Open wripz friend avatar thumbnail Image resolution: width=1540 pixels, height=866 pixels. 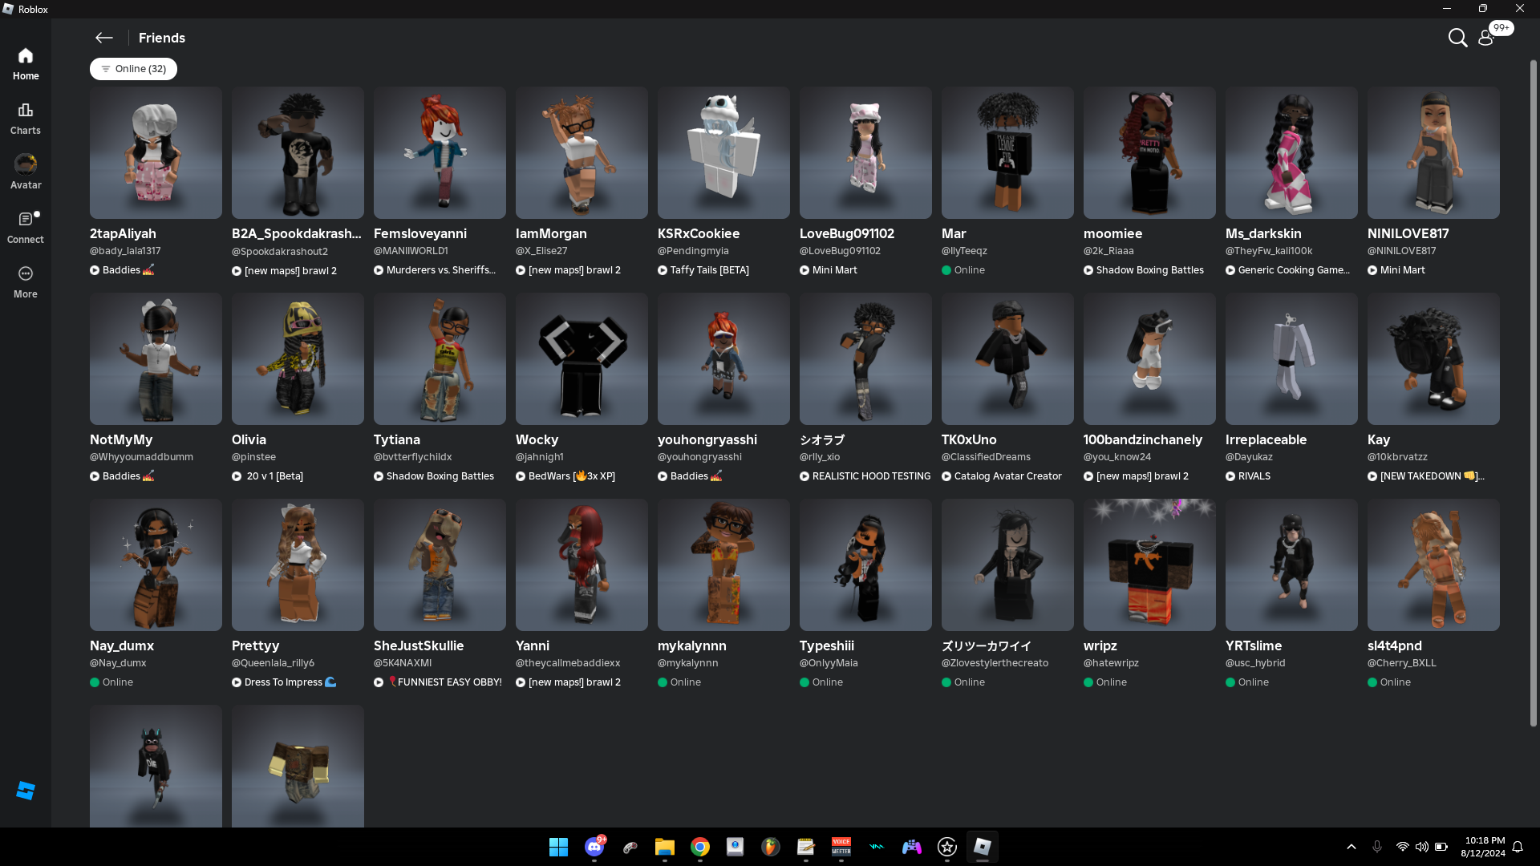click(x=1149, y=565)
